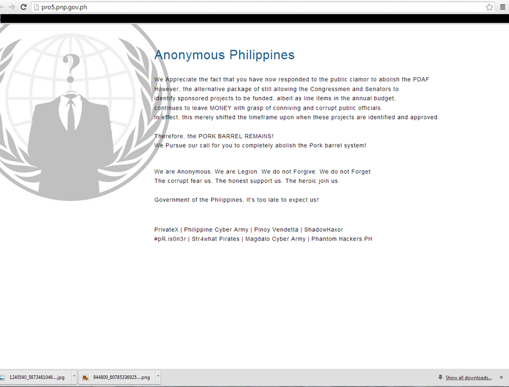
Task: Open the Chrome hamburger menu
Action: point(503,7)
